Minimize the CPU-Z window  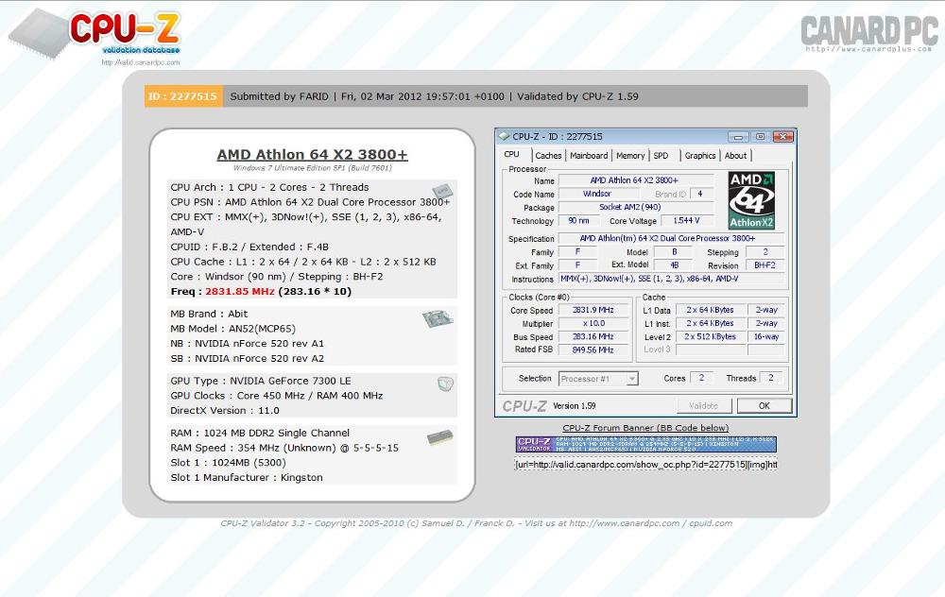tap(738, 137)
